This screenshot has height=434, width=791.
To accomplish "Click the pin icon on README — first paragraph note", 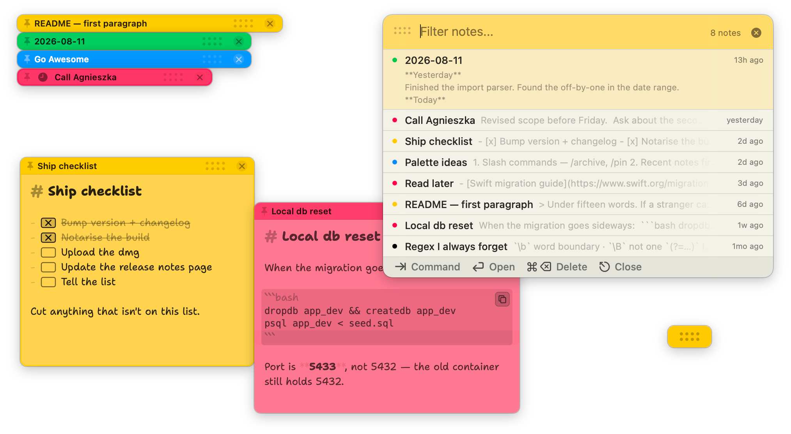I will click(27, 23).
